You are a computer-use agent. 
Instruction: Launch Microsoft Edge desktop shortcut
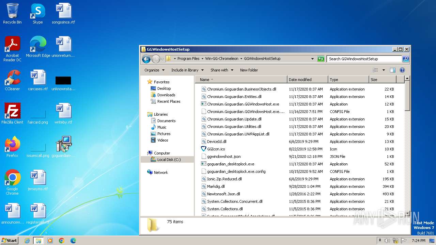[38, 47]
